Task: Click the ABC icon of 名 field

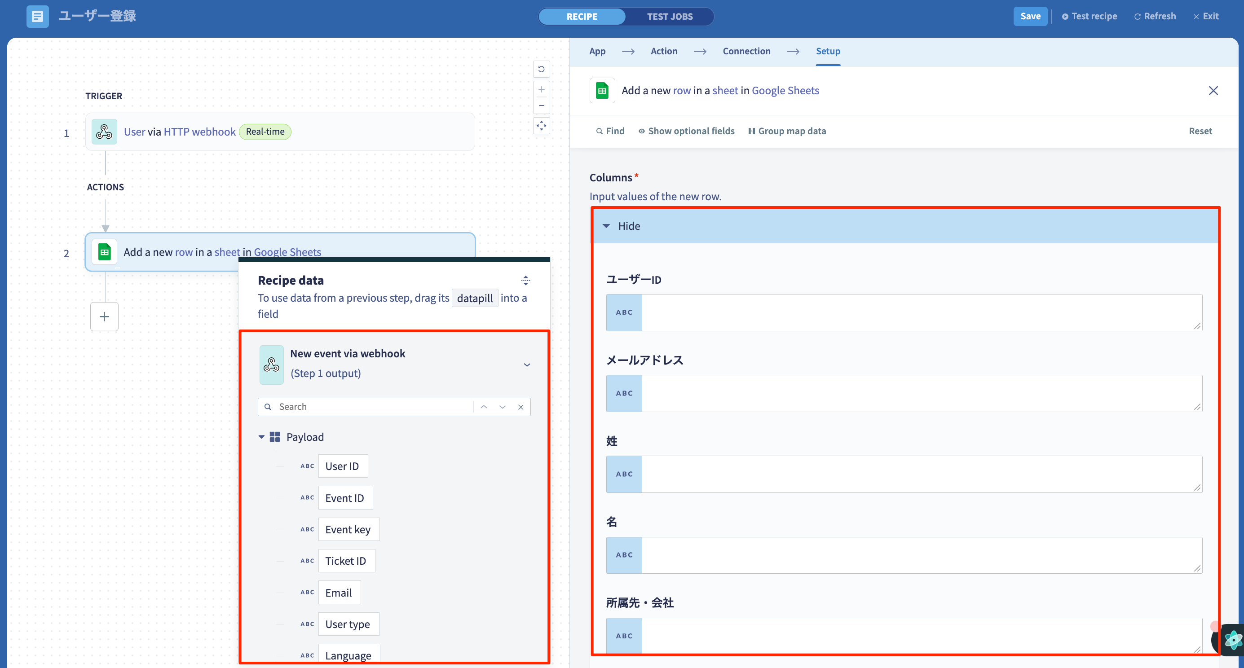Action: pos(624,555)
